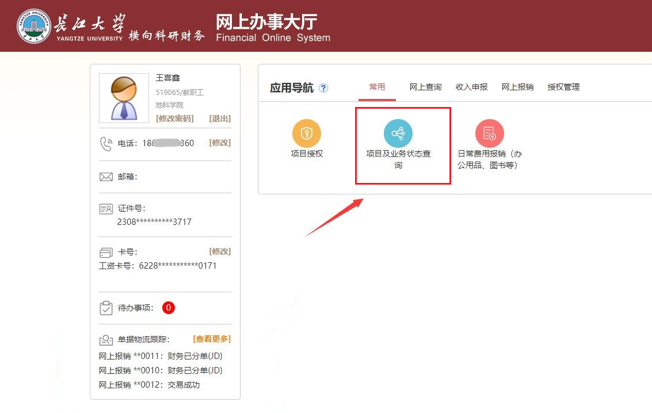The image size is (652, 413).
Task: Click the ID card icon beside 证件号
Action: 106,209
